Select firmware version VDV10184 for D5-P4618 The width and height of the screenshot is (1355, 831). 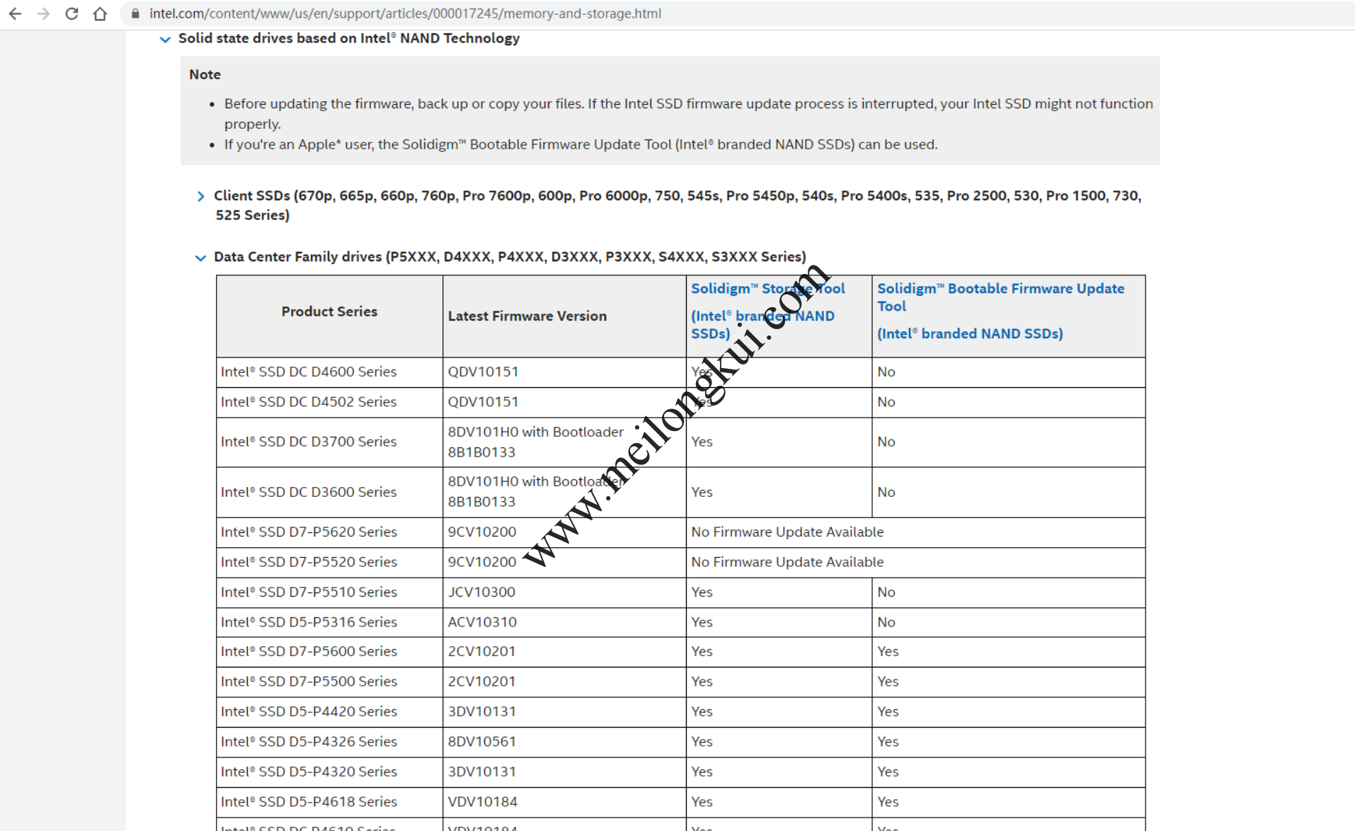[x=482, y=802]
